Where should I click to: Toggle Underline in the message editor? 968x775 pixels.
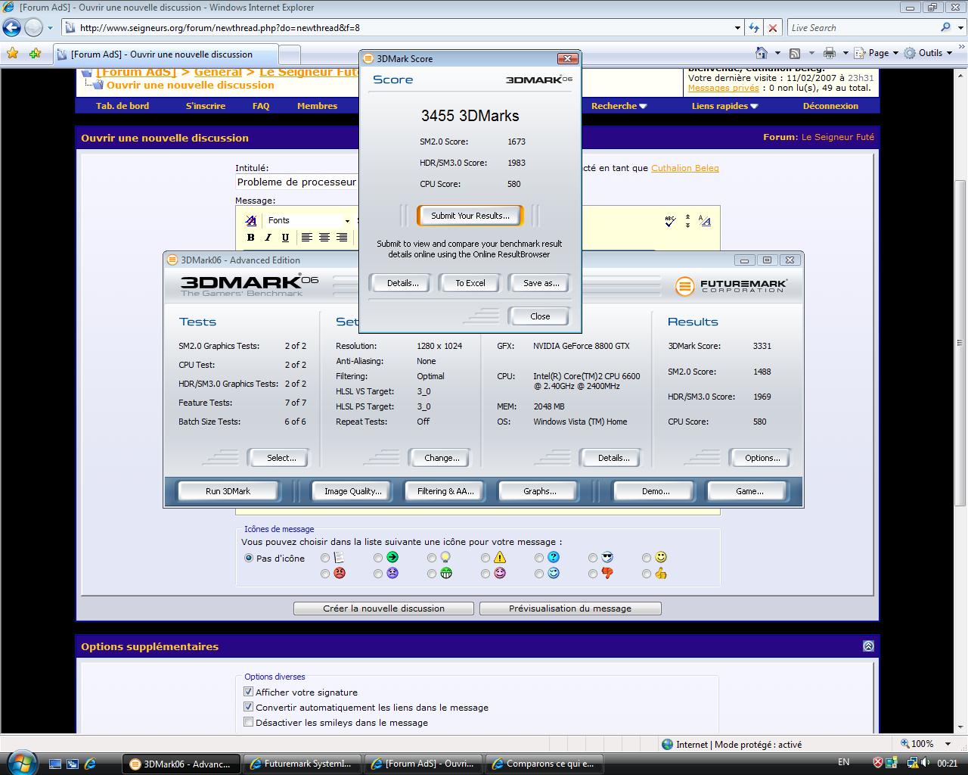[285, 238]
